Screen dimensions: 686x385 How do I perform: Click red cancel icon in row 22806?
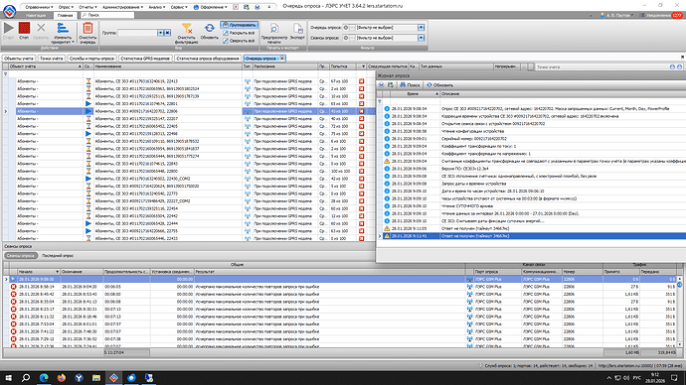click(x=361, y=111)
